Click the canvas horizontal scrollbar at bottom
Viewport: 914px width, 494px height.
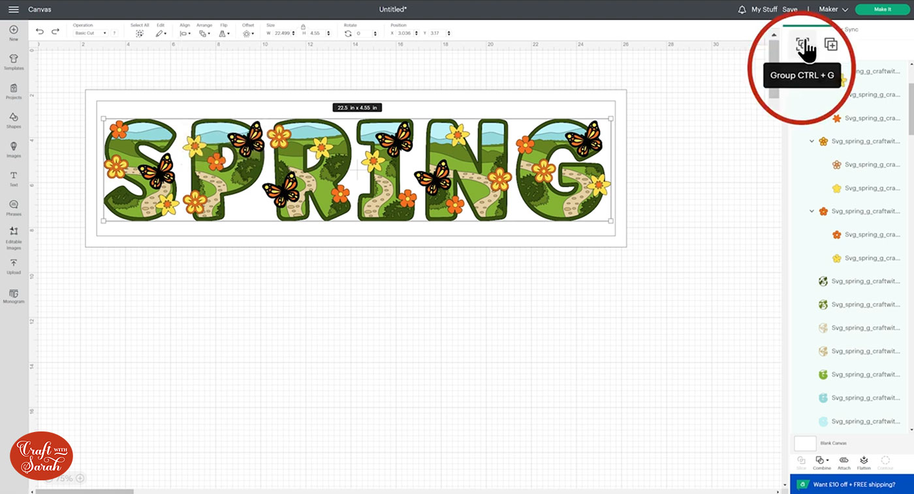(85, 491)
